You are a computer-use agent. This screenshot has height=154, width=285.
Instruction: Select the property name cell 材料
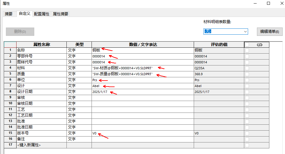tap(42, 68)
